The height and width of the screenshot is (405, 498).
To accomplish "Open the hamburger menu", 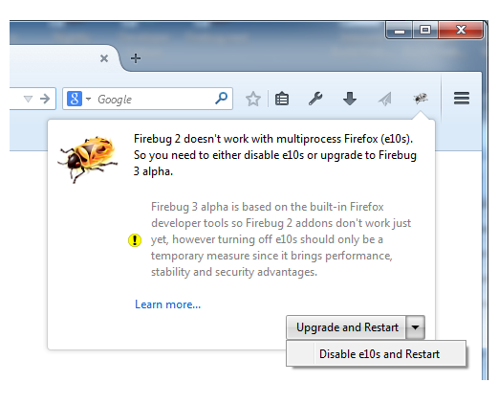I will [x=462, y=99].
